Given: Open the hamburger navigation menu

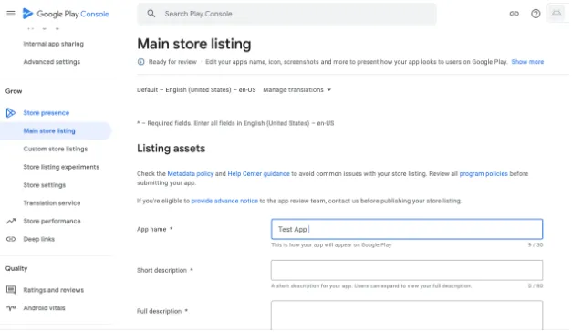Looking at the screenshot, I should (11, 14).
